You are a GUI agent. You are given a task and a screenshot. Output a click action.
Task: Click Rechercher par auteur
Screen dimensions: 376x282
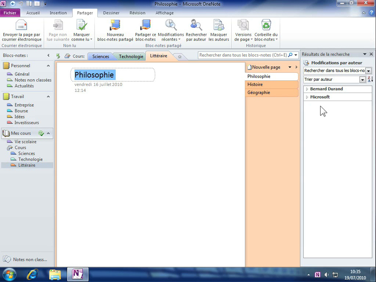(x=196, y=31)
